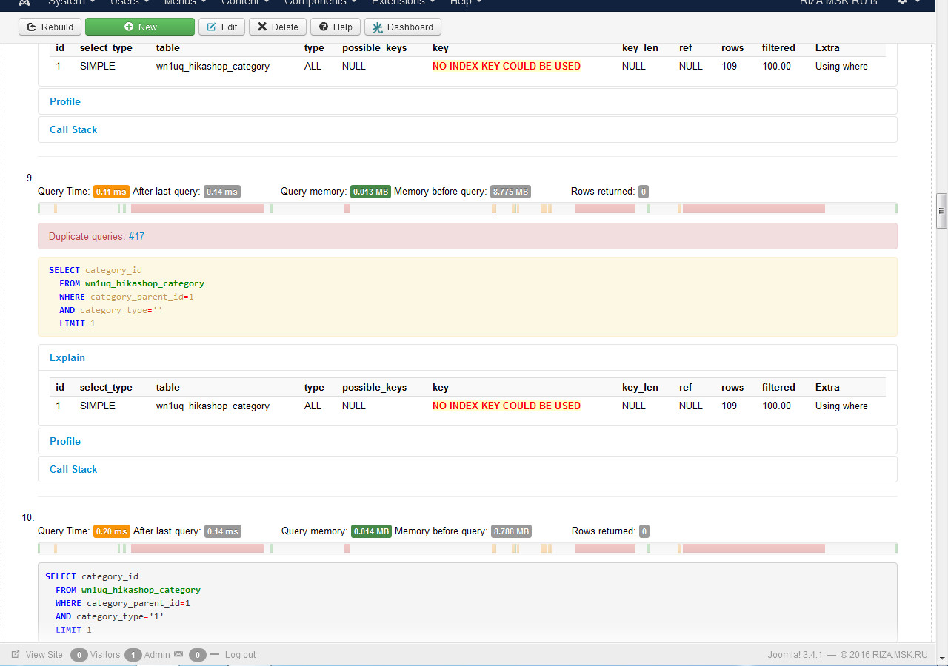
Task: Click the 8.788 MB memory before query badge
Action: [512, 531]
